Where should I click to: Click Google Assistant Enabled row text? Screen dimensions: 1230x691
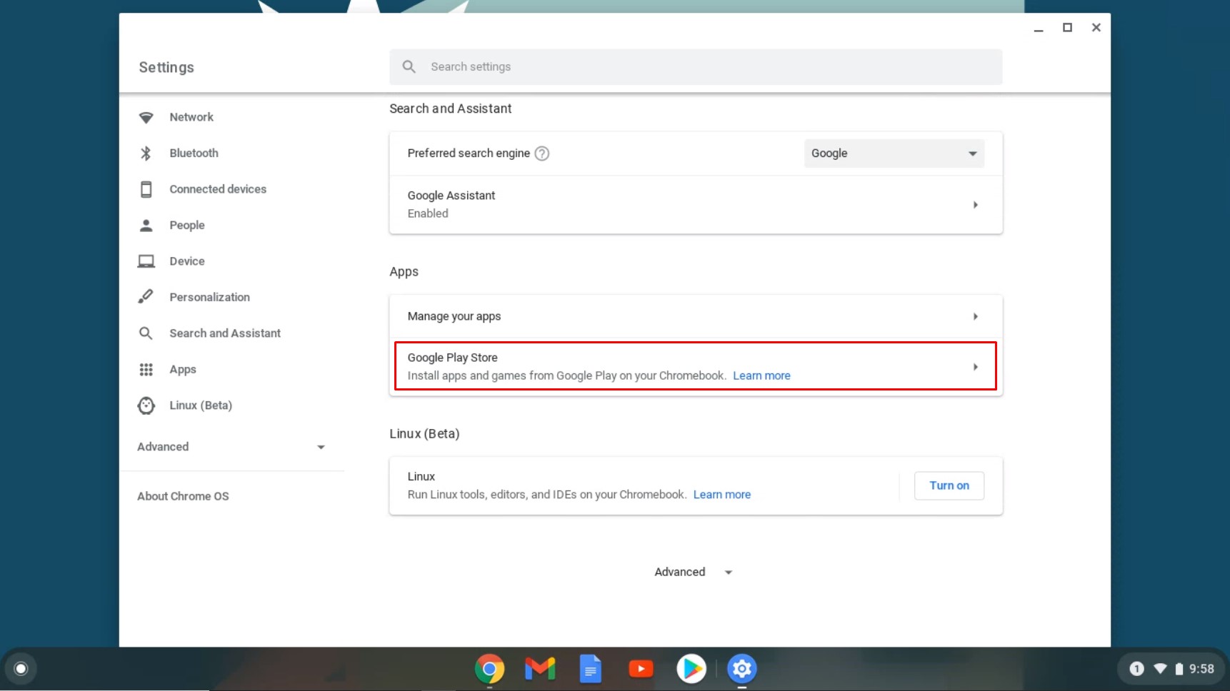(x=451, y=204)
